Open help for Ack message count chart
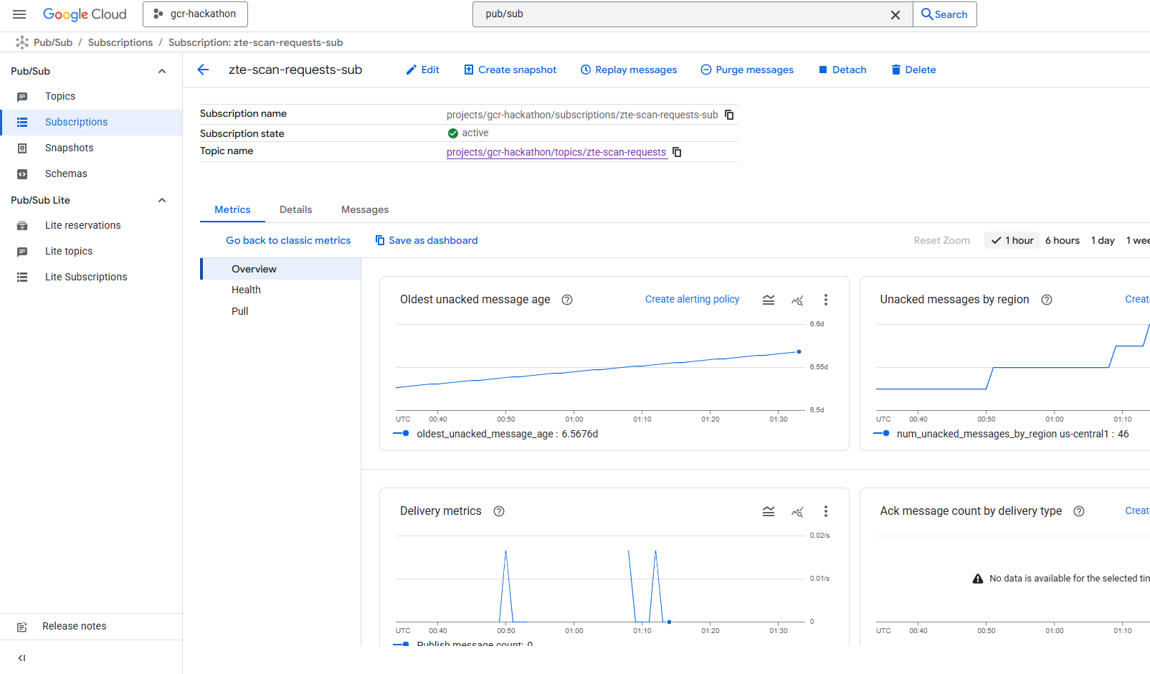 [x=1079, y=511]
